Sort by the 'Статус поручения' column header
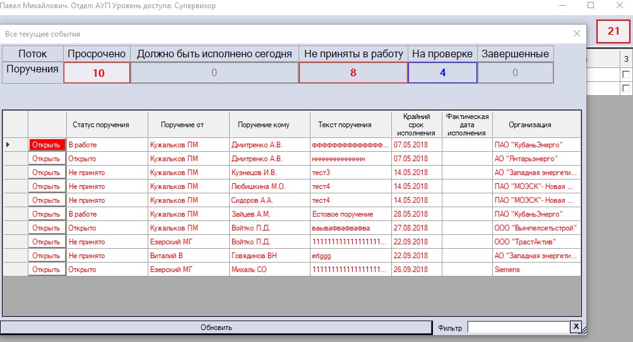 point(101,125)
